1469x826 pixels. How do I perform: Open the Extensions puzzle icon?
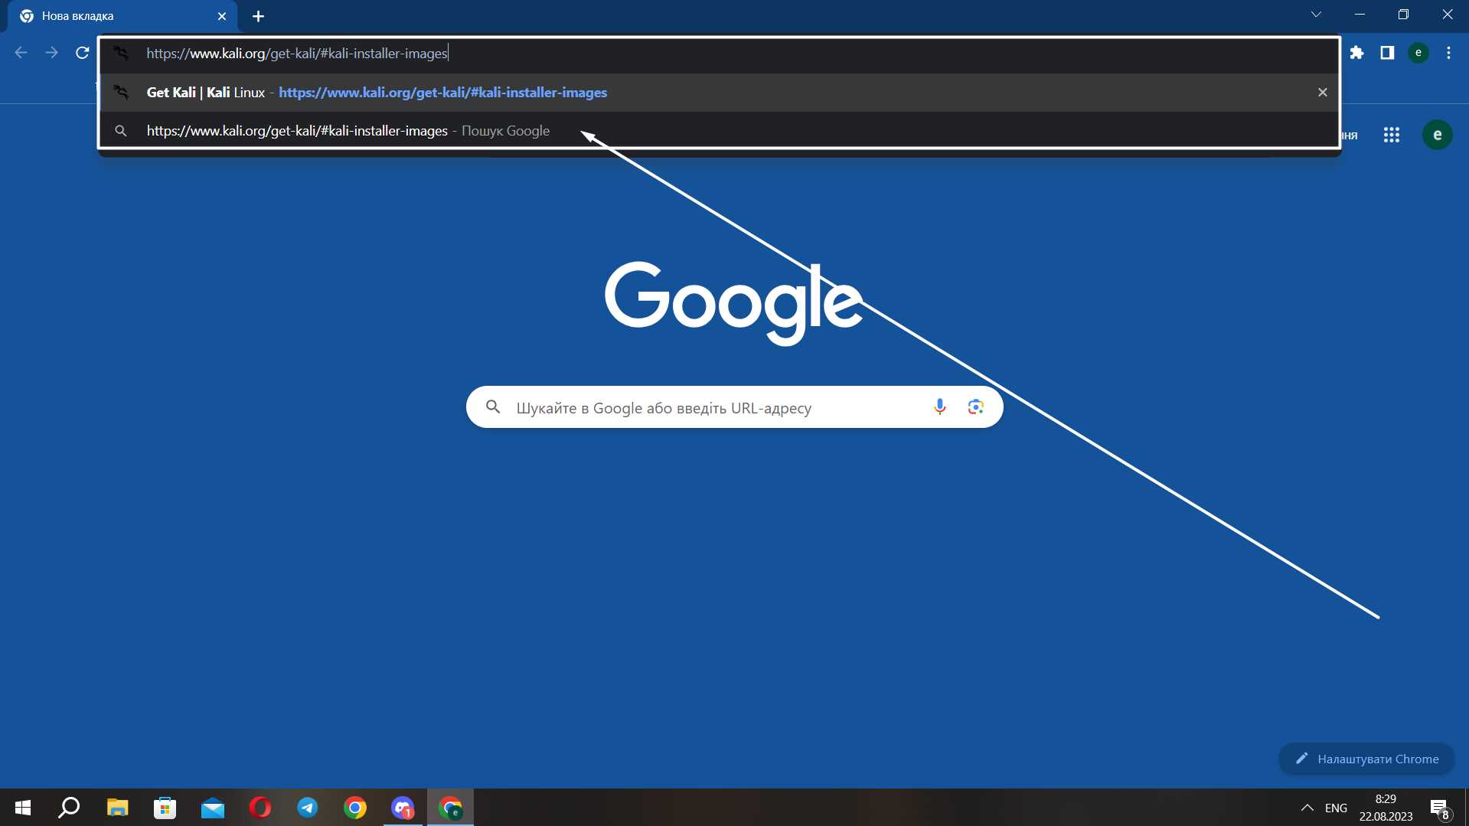(x=1356, y=53)
